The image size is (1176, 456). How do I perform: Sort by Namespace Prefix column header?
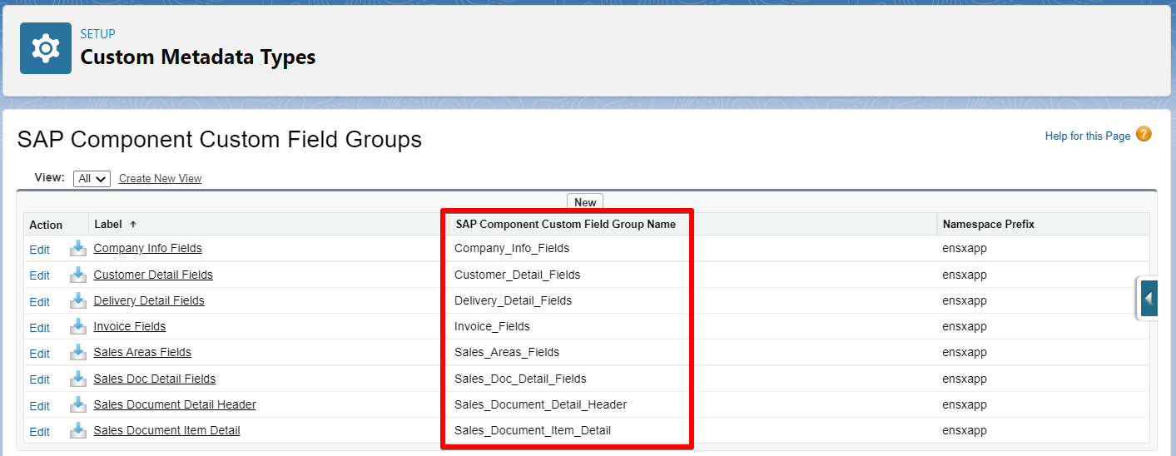(x=989, y=225)
